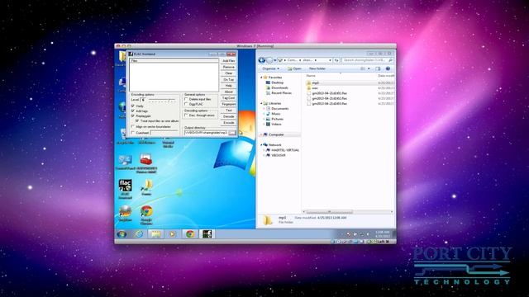Click the change view icon in Explorer
This screenshot has width=529, height=297.
click(363, 68)
